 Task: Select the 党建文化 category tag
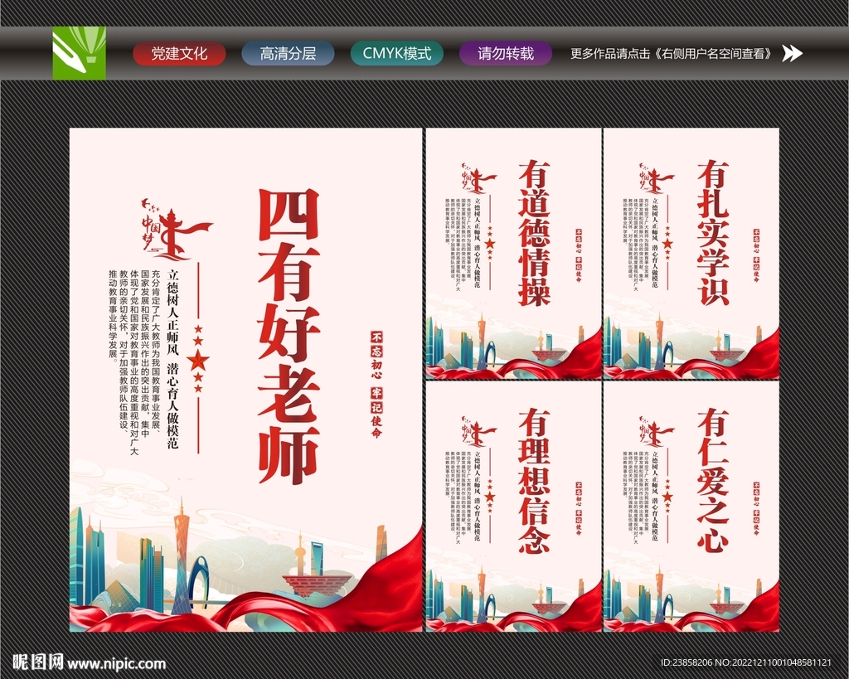coord(179,54)
